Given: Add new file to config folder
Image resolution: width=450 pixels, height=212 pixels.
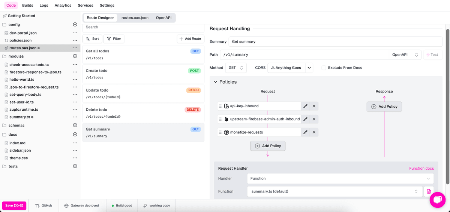Looking at the screenshot, I should point(75,25).
